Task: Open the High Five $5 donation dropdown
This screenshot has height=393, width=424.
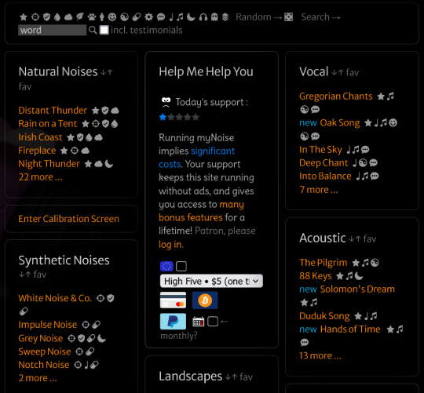Action: [x=211, y=281]
